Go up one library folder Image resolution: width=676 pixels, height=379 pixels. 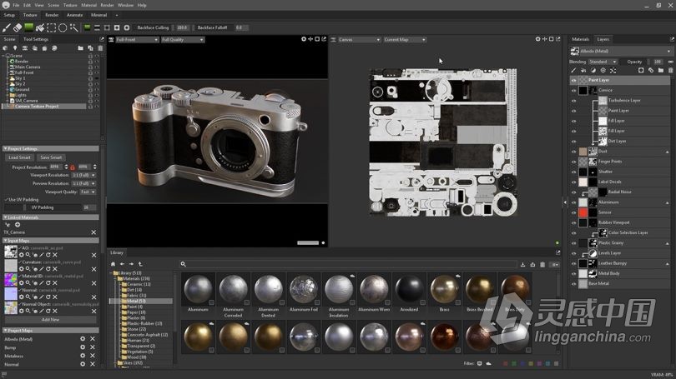coord(140,264)
